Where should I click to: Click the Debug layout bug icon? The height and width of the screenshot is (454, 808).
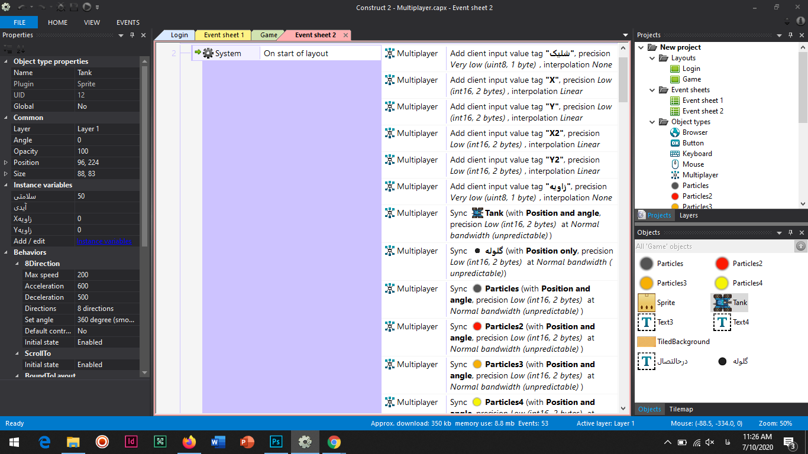click(x=60, y=7)
